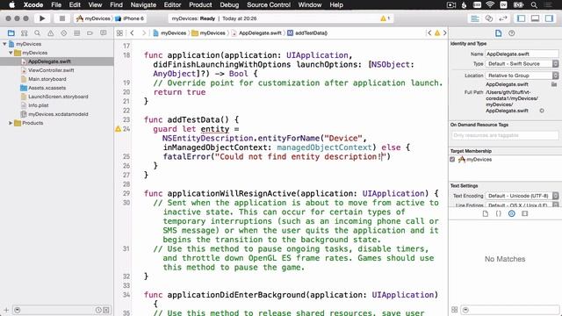Open the Find navigator

pyautogui.click(x=37, y=33)
